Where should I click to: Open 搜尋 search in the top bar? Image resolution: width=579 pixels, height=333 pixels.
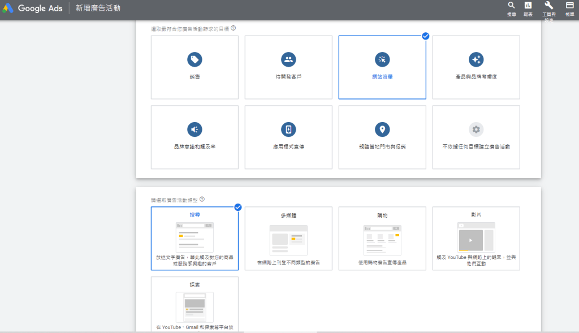click(512, 8)
